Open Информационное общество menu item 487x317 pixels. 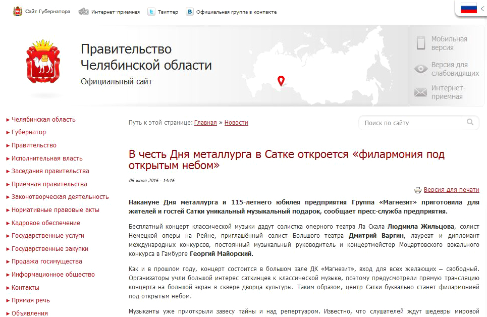point(53,275)
